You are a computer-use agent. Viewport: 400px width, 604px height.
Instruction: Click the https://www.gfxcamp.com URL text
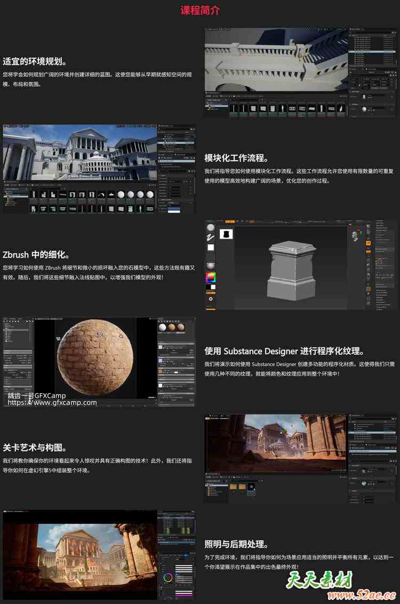pos(52,403)
